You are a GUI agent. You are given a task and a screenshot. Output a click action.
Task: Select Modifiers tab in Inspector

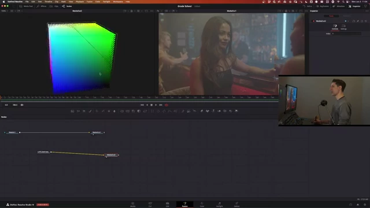tap(347, 16)
